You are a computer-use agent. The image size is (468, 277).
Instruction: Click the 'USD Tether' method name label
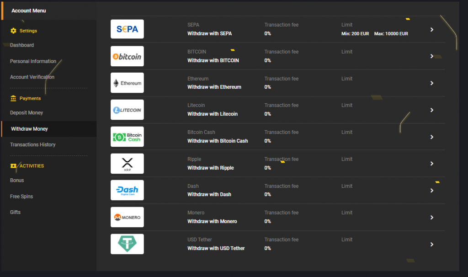click(x=200, y=240)
